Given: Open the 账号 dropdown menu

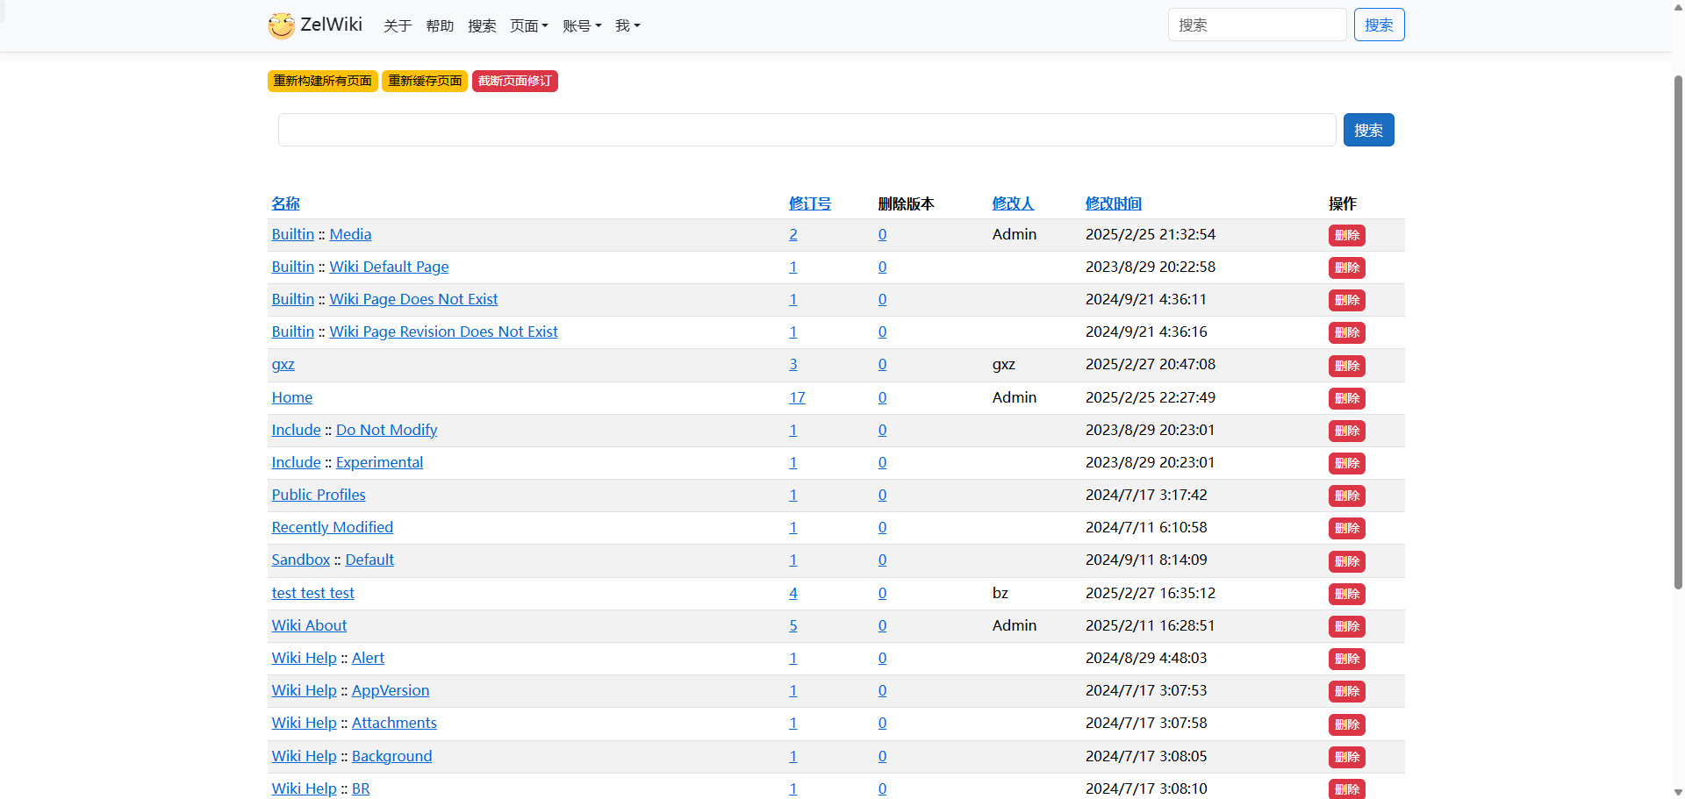Looking at the screenshot, I should 581,26.
